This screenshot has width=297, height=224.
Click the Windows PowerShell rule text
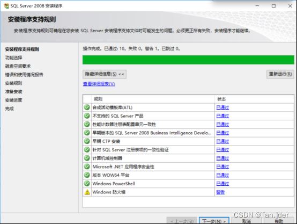[114, 184]
